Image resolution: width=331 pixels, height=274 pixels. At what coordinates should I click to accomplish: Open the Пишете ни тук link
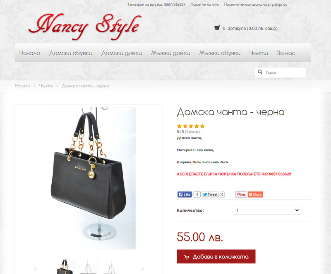click(204, 5)
